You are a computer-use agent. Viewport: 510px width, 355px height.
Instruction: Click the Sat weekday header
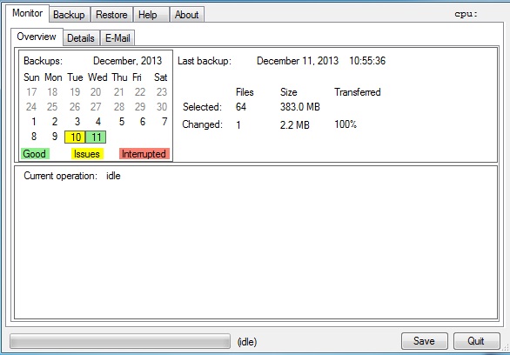[161, 77]
